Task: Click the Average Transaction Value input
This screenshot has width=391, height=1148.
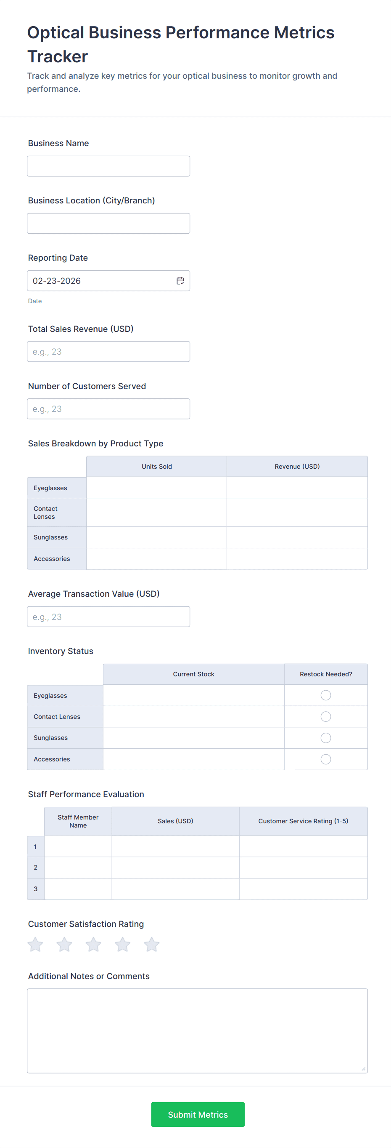Action: click(108, 617)
